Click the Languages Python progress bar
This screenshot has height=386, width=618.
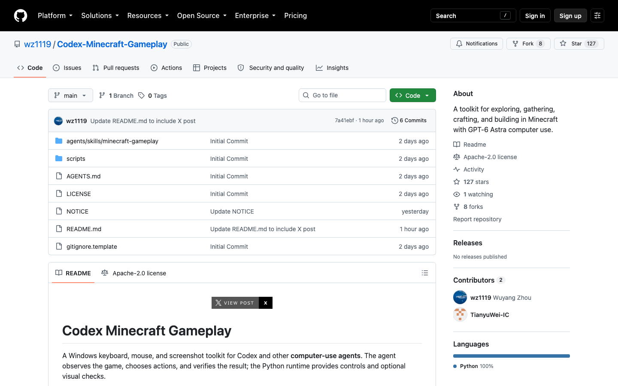coord(512,356)
